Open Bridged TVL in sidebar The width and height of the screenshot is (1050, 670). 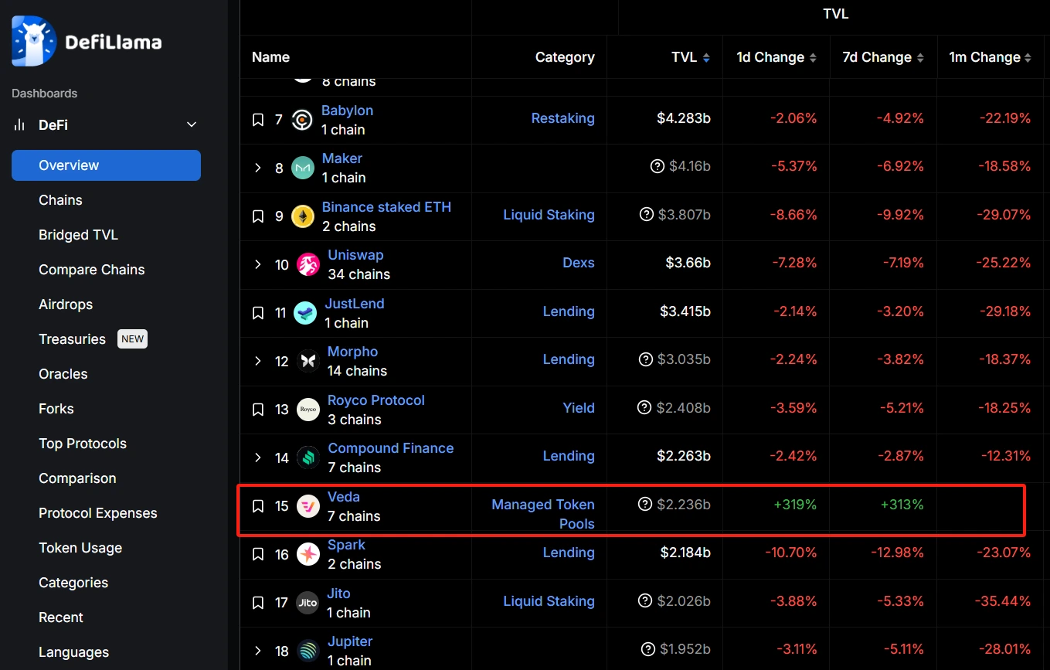78,235
